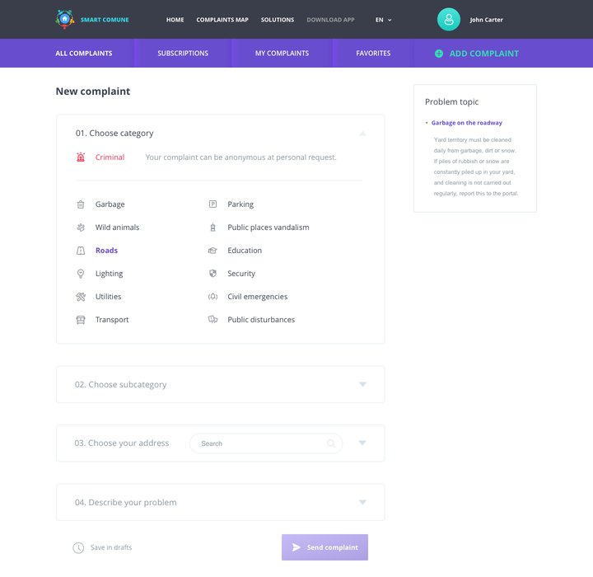593x577 pixels.
Task: Click the Send complaint label
Action: pyautogui.click(x=333, y=547)
